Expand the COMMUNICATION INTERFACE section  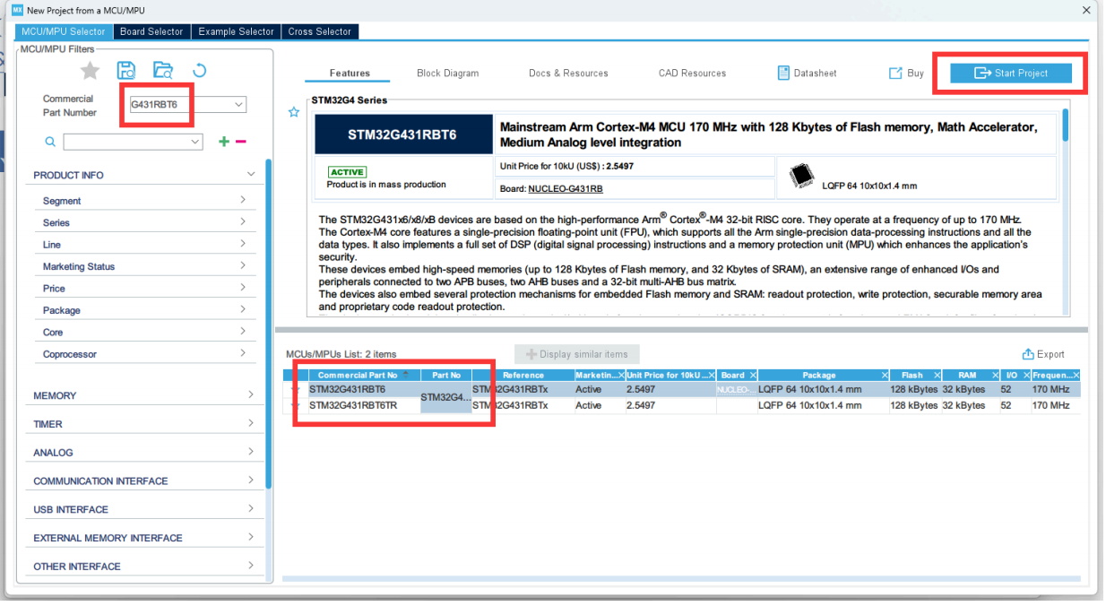coord(251,480)
